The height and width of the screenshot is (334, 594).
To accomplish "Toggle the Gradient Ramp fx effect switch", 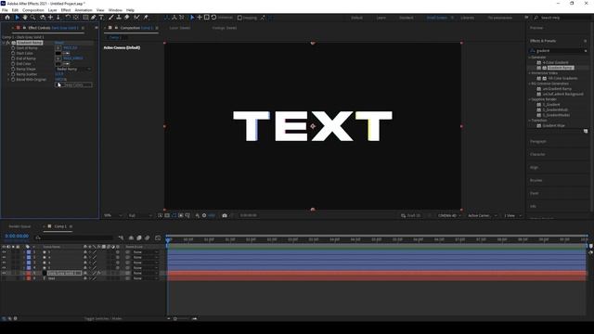I will coord(8,43).
